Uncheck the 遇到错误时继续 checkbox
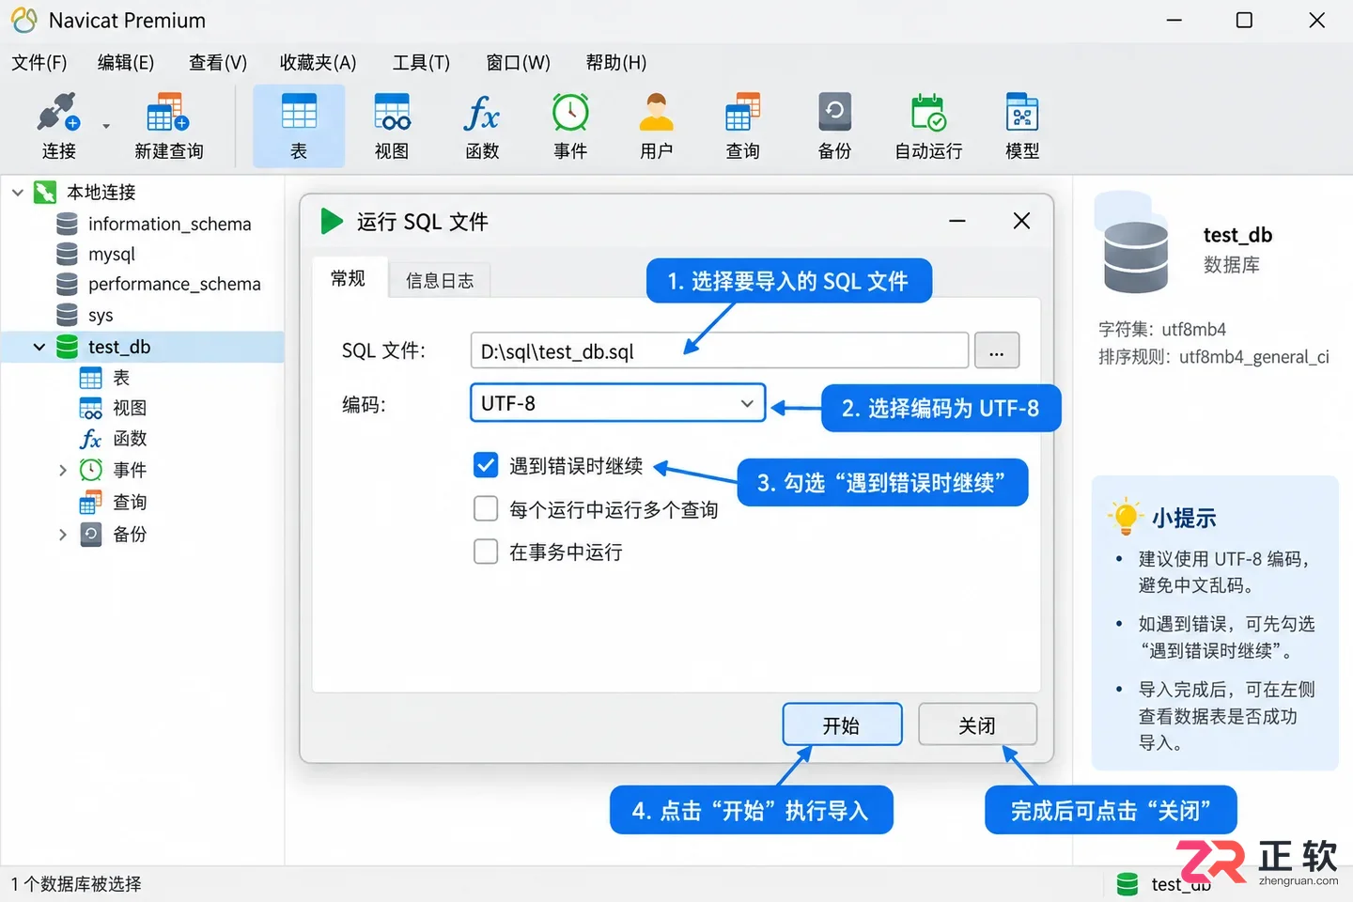 pos(486,465)
